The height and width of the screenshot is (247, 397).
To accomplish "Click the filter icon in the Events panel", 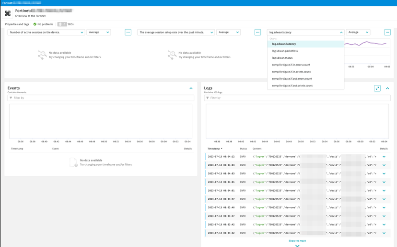I will [11, 98].
